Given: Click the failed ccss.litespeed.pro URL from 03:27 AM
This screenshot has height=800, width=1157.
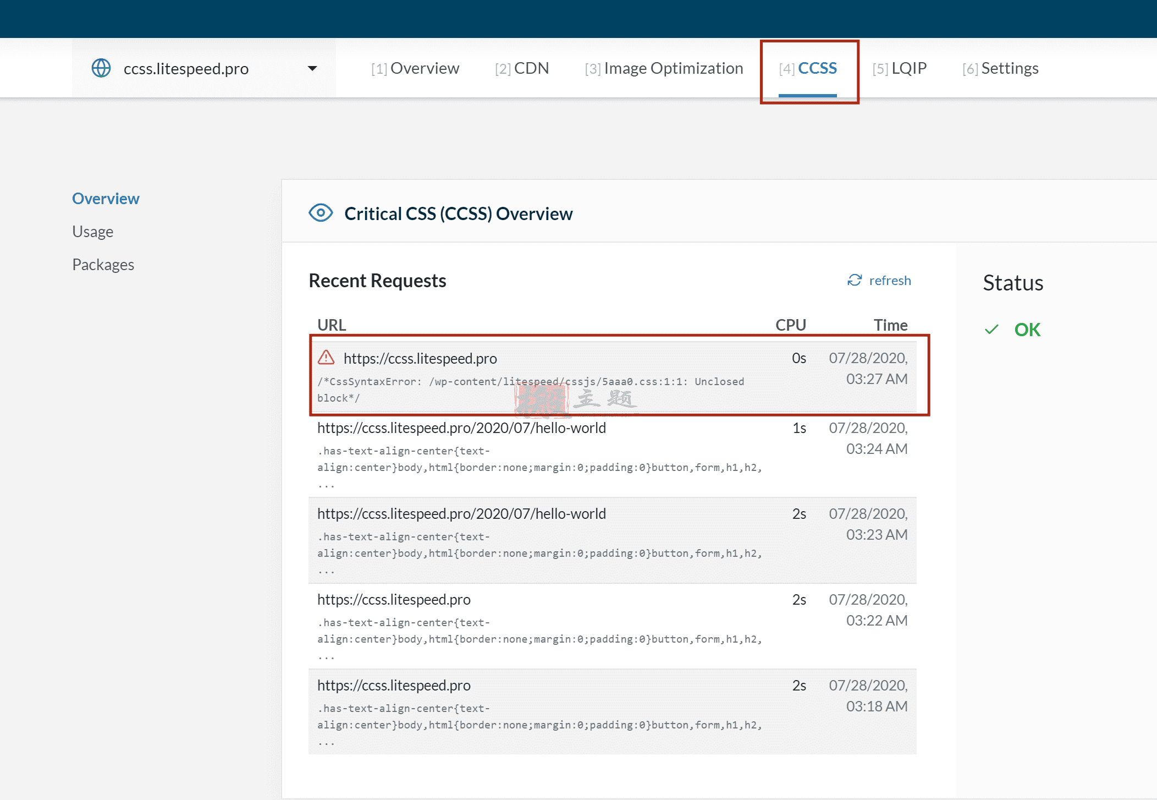Looking at the screenshot, I should pyautogui.click(x=420, y=358).
